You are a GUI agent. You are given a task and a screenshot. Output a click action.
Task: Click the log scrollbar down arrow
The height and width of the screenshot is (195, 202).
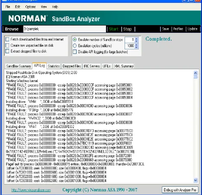[196, 180]
